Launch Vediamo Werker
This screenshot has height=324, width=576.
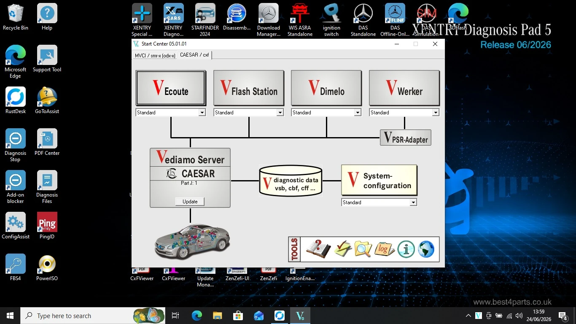pyautogui.click(x=404, y=88)
